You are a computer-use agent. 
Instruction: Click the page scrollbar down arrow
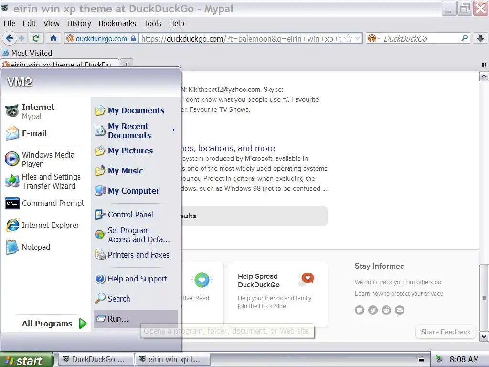point(484,337)
